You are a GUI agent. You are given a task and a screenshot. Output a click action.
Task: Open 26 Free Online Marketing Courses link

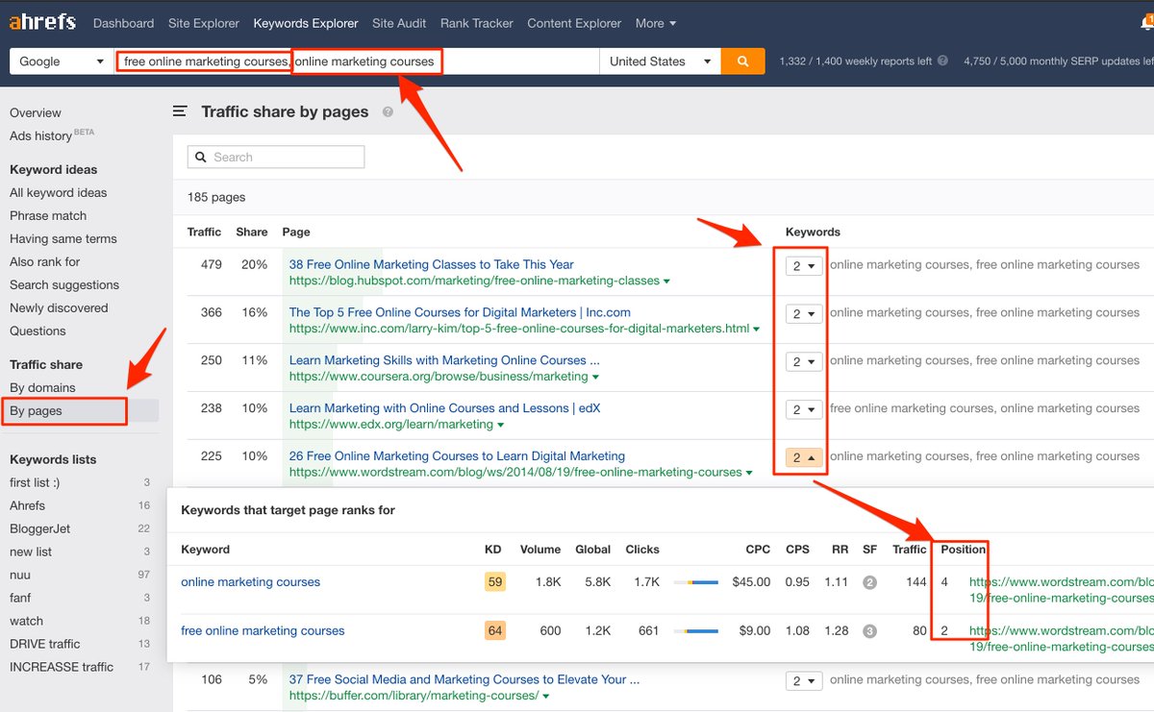coord(457,457)
